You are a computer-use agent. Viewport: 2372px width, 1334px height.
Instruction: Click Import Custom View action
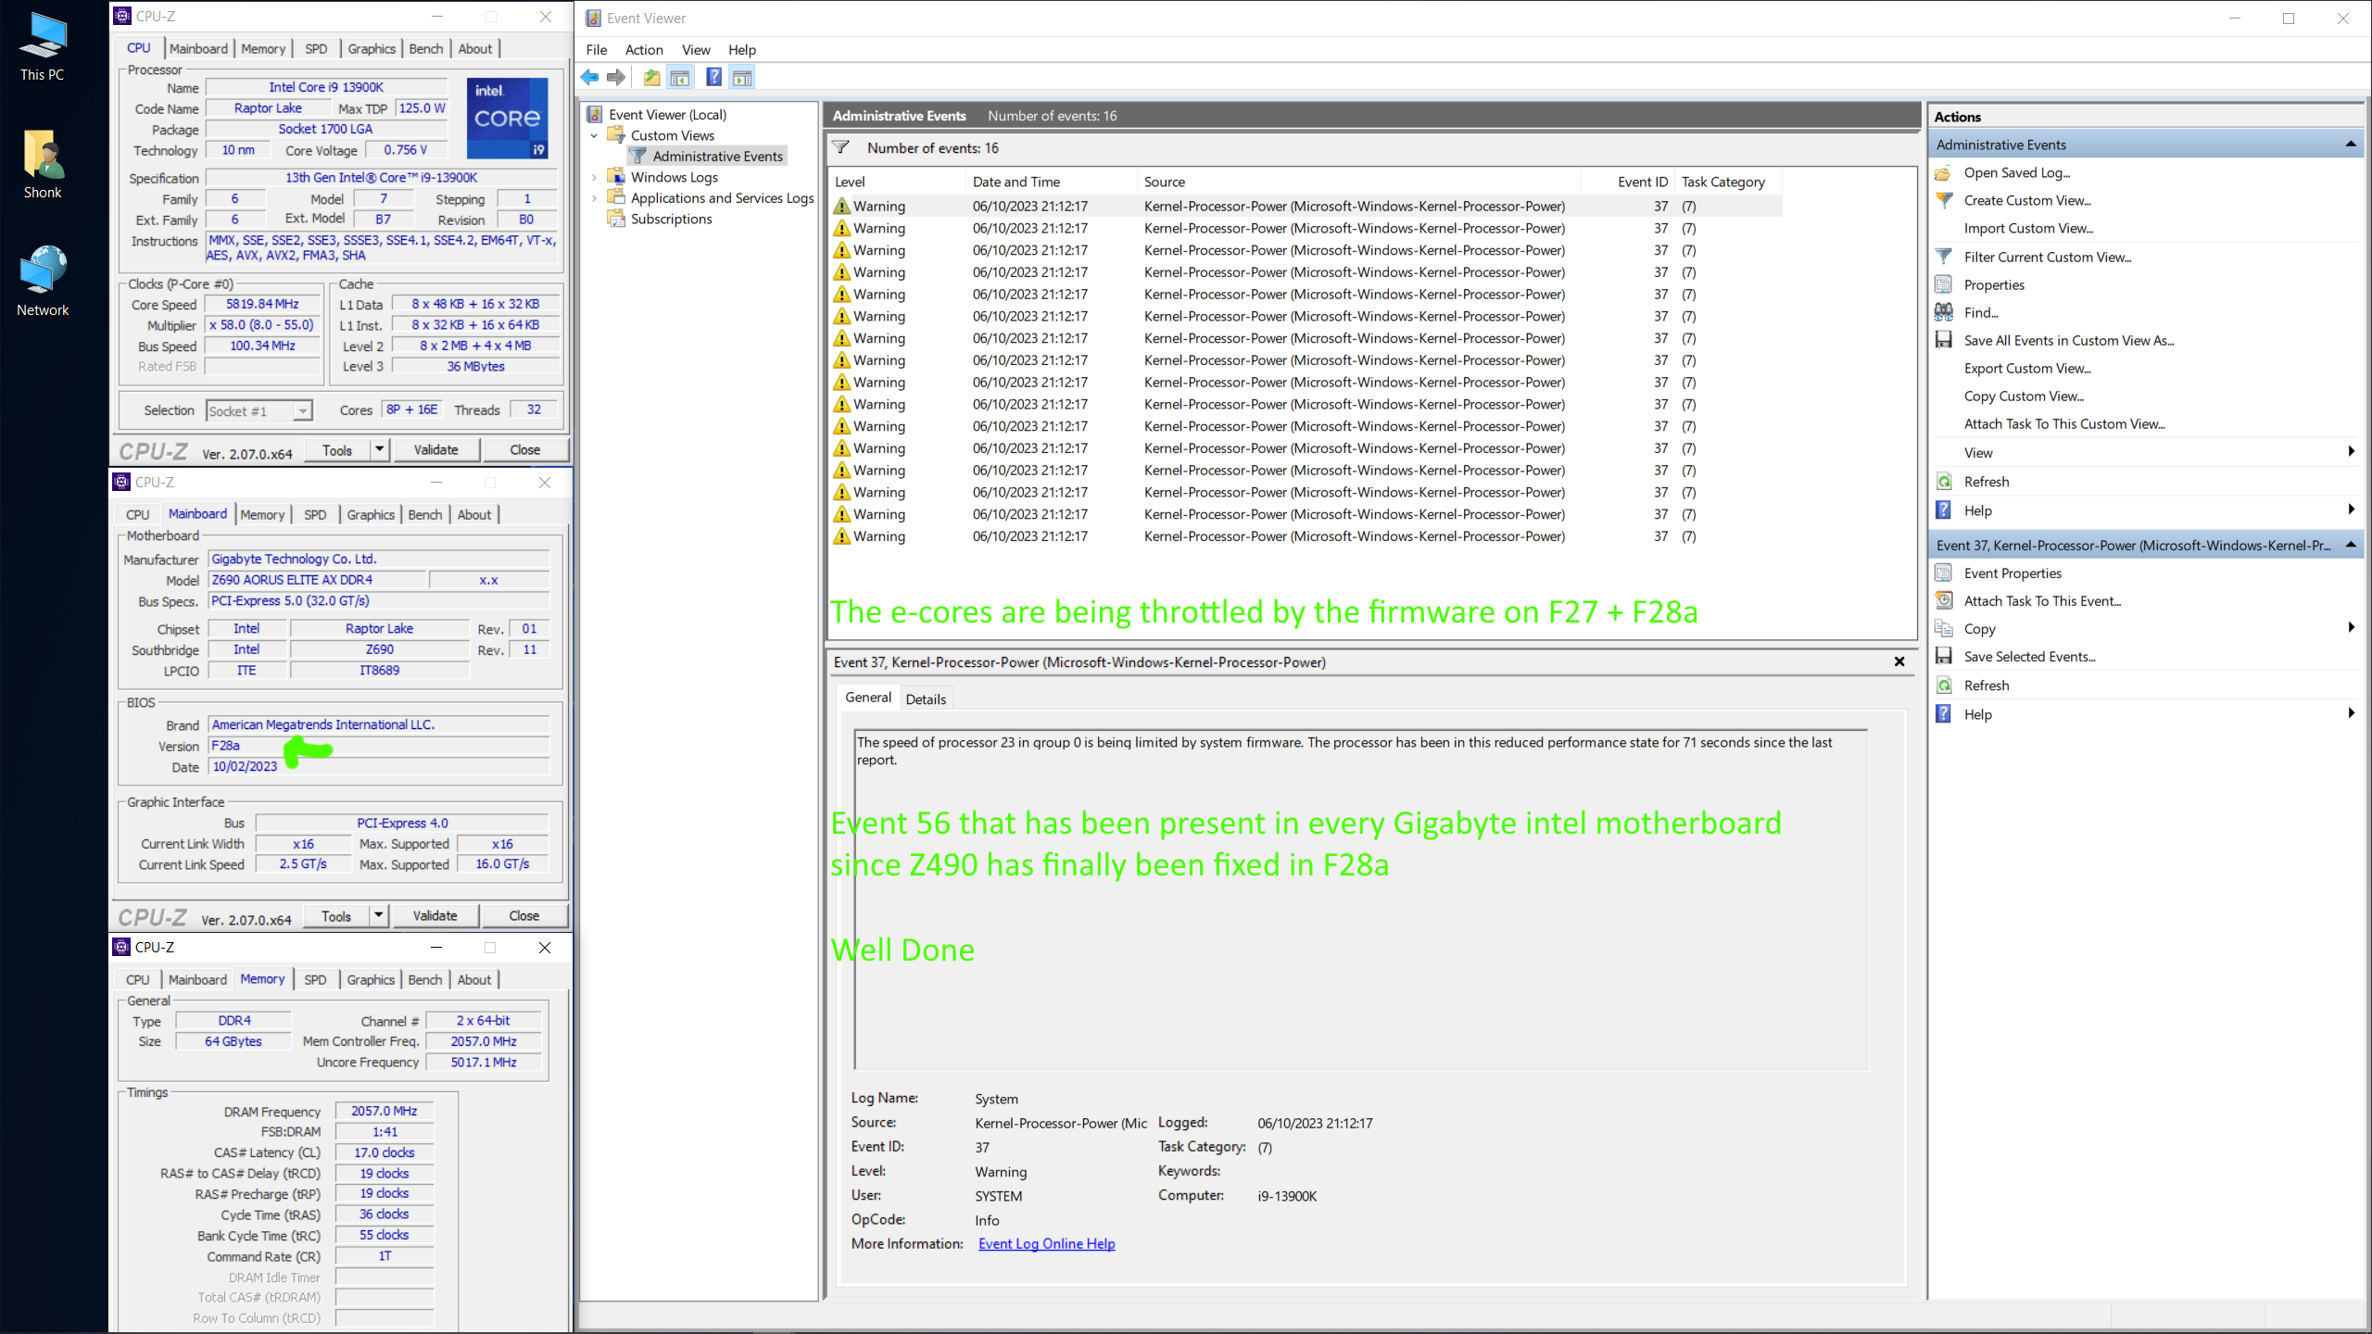pyautogui.click(x=2028, y=228)
